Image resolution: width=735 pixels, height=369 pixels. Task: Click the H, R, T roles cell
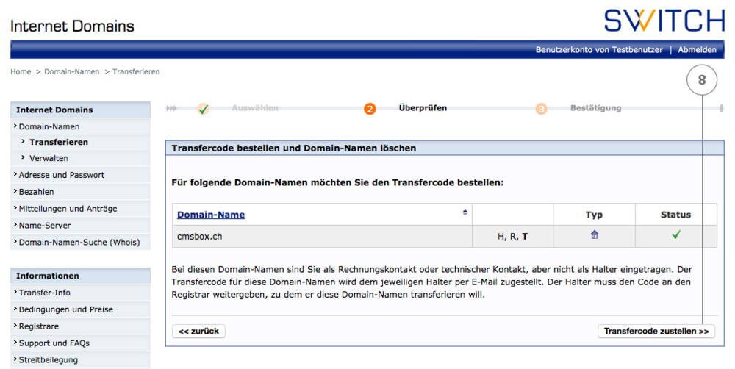(512, 236)
